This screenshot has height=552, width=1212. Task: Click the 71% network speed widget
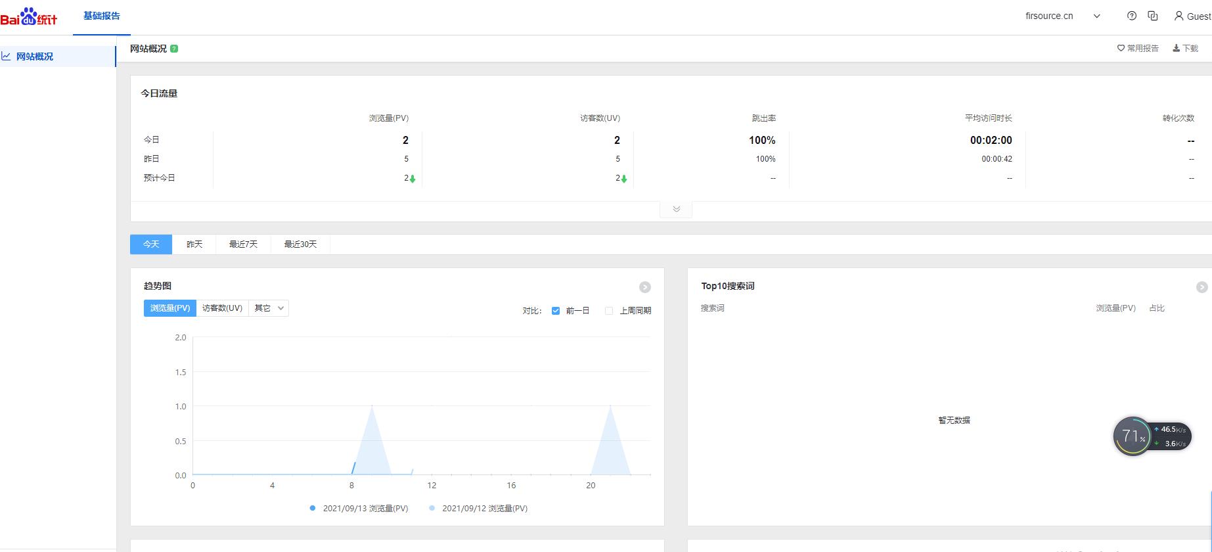point(1152,436)
